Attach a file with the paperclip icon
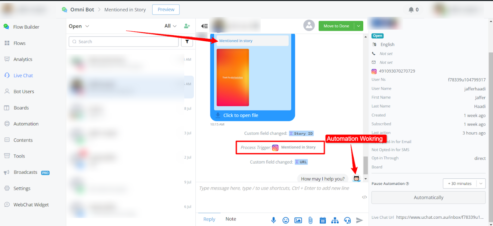The image size is (493, 226). click(310, 220)
